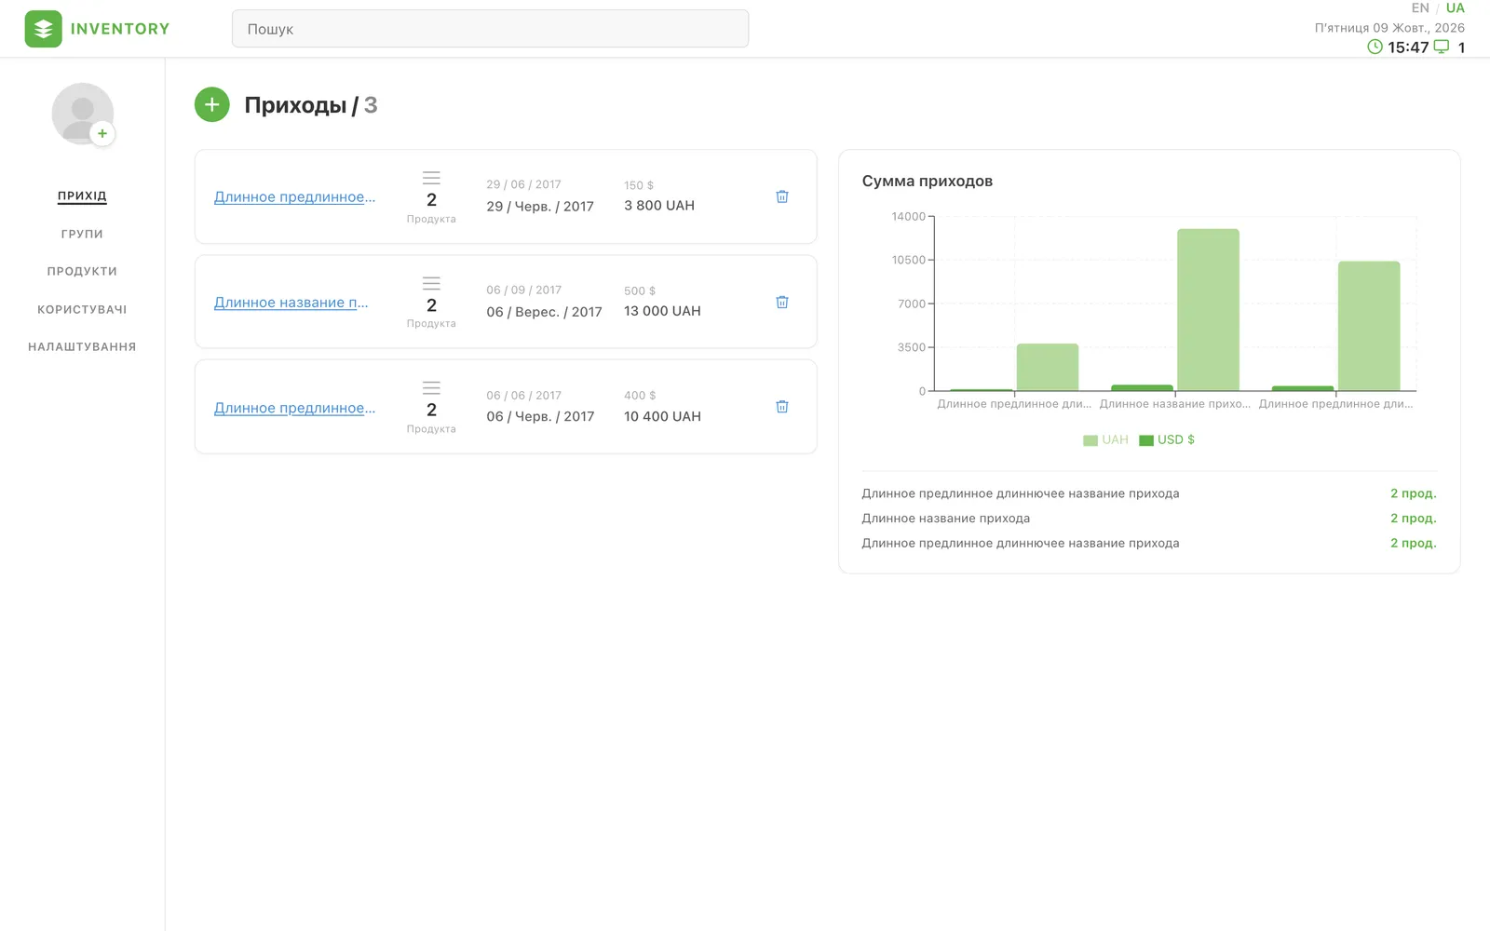
Task: Click the 'Сумма приходов' chart title
Action: tap(928, 181)
